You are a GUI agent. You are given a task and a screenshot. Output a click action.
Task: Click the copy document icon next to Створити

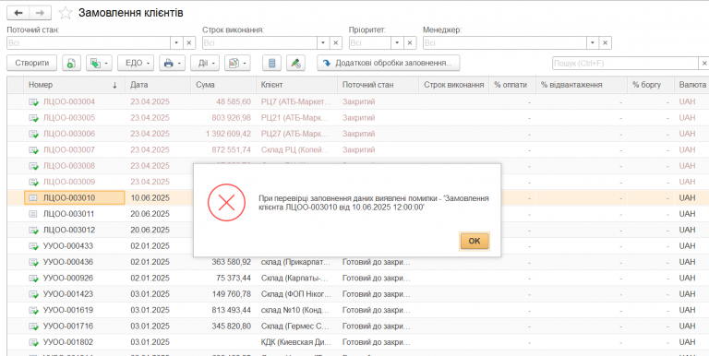click(71, 63)
